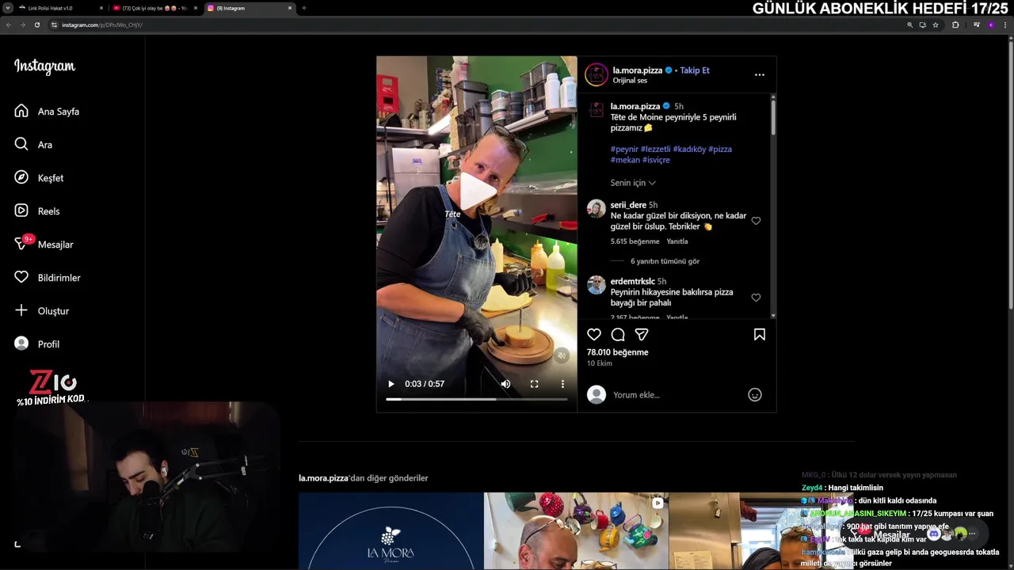Open the #peynir hashtag
Screen dimensions: 1014x570
[624, 149]
